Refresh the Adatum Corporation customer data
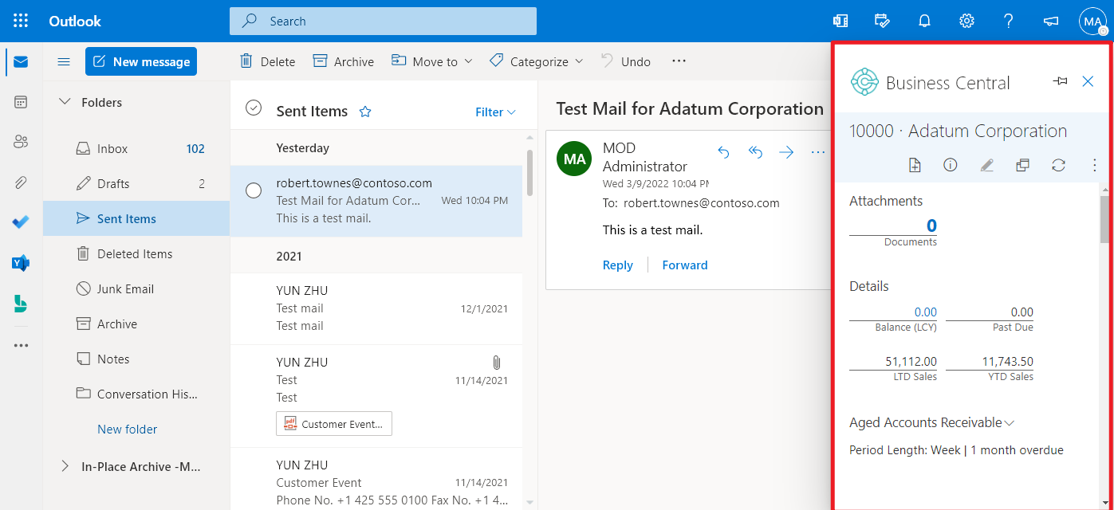The width and height of the screenshot is (1114, 510). click(x=1058, y=165)
